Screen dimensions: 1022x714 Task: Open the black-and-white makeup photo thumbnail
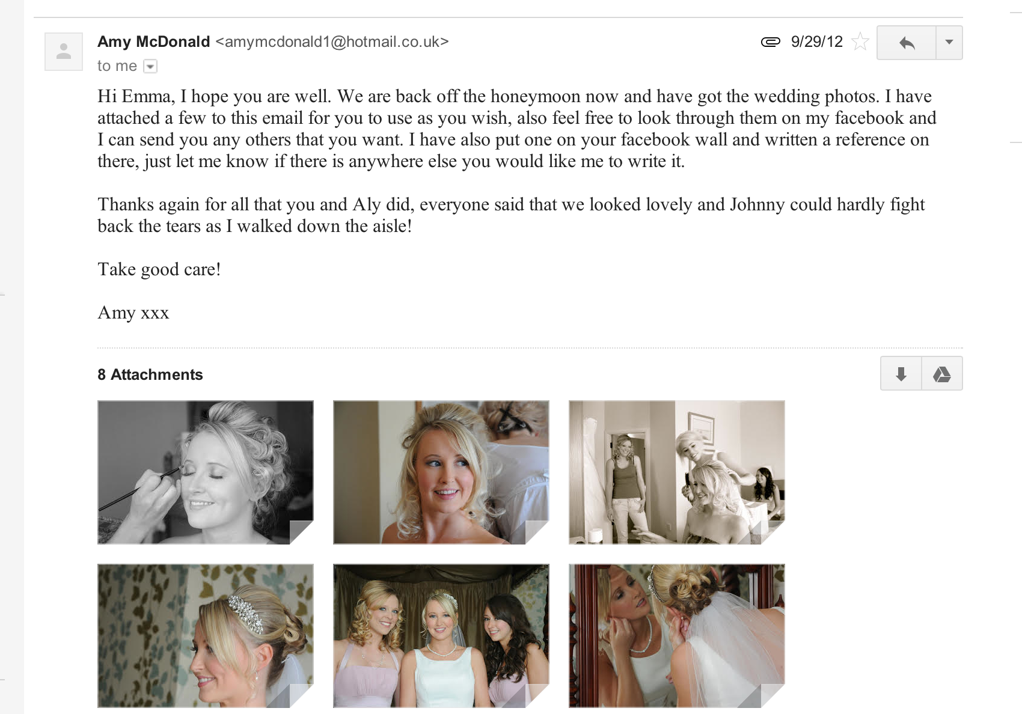tap(206, 472)
